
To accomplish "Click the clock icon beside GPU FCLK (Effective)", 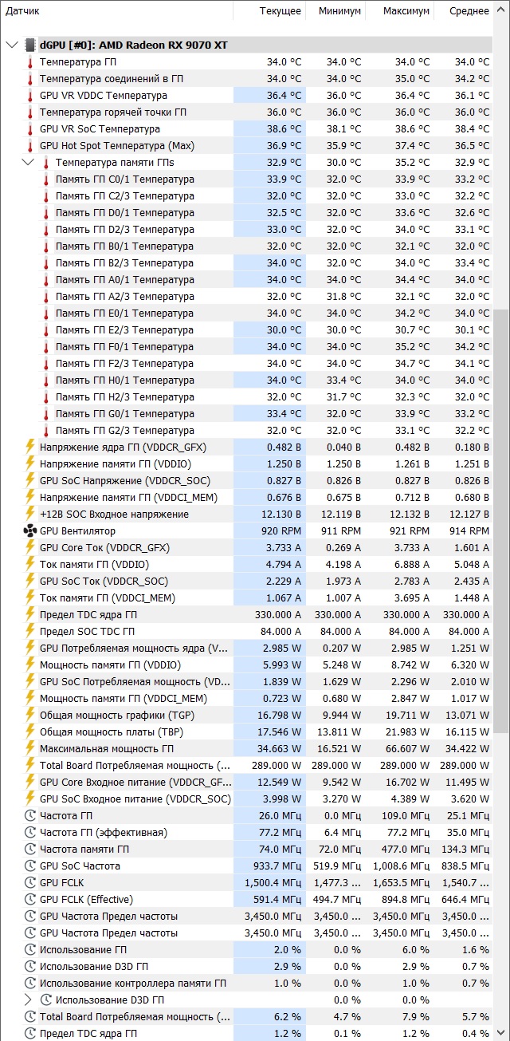I will 30,900.
